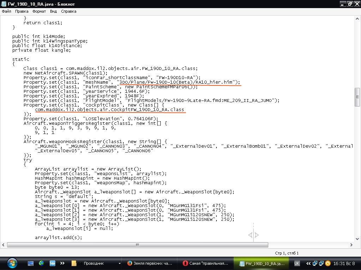Click the 'for(int i = 4;' loop line
This screenshot has height=270, width=361.
point(77,224)
